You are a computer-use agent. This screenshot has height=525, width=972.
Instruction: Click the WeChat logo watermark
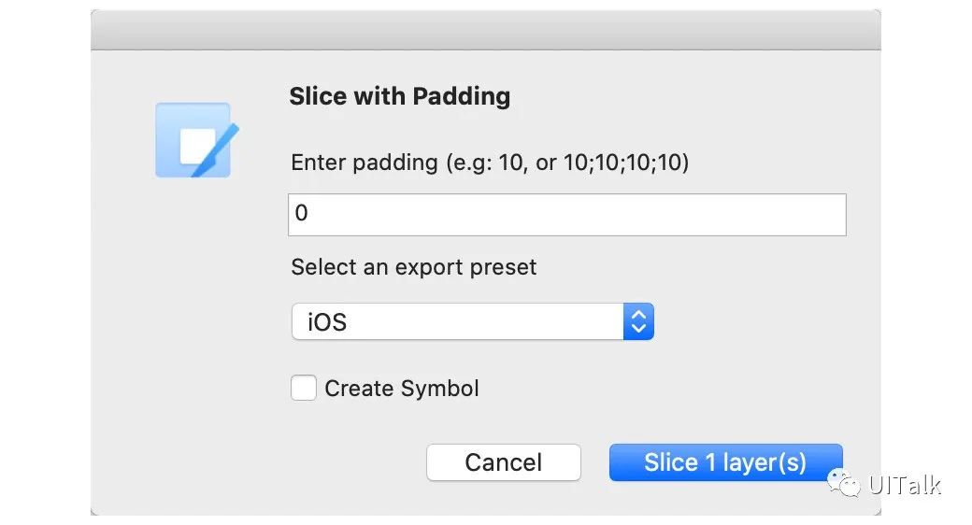coord(844,483)
